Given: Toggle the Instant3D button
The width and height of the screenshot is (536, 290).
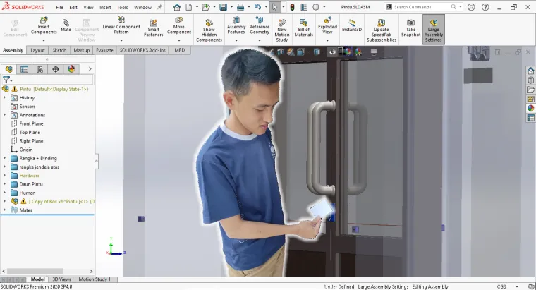Looking at the screenshot, I should pyautogui.click(x=351, y=25).
